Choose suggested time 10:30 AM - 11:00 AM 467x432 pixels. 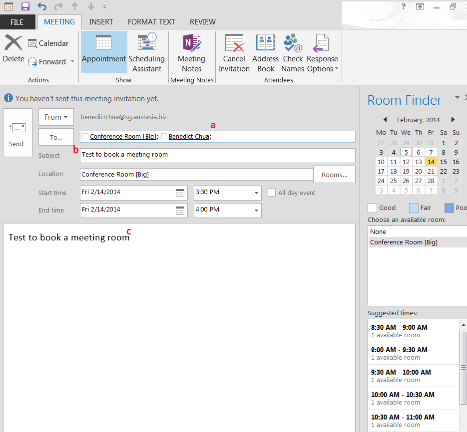click(x=414, y=421)
